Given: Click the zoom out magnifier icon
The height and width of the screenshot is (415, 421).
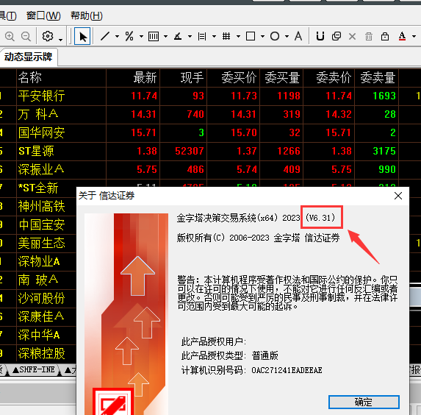Looking at the screenshot, I should [26, 36].
